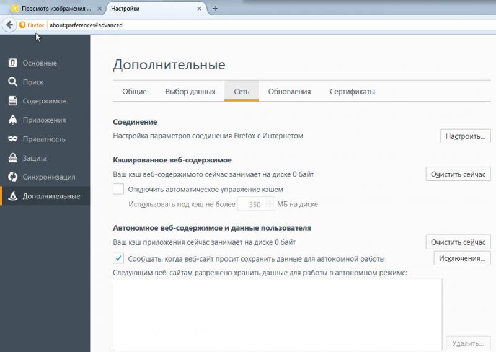Open Синхронизация in the sidebar

pos(45,177)
